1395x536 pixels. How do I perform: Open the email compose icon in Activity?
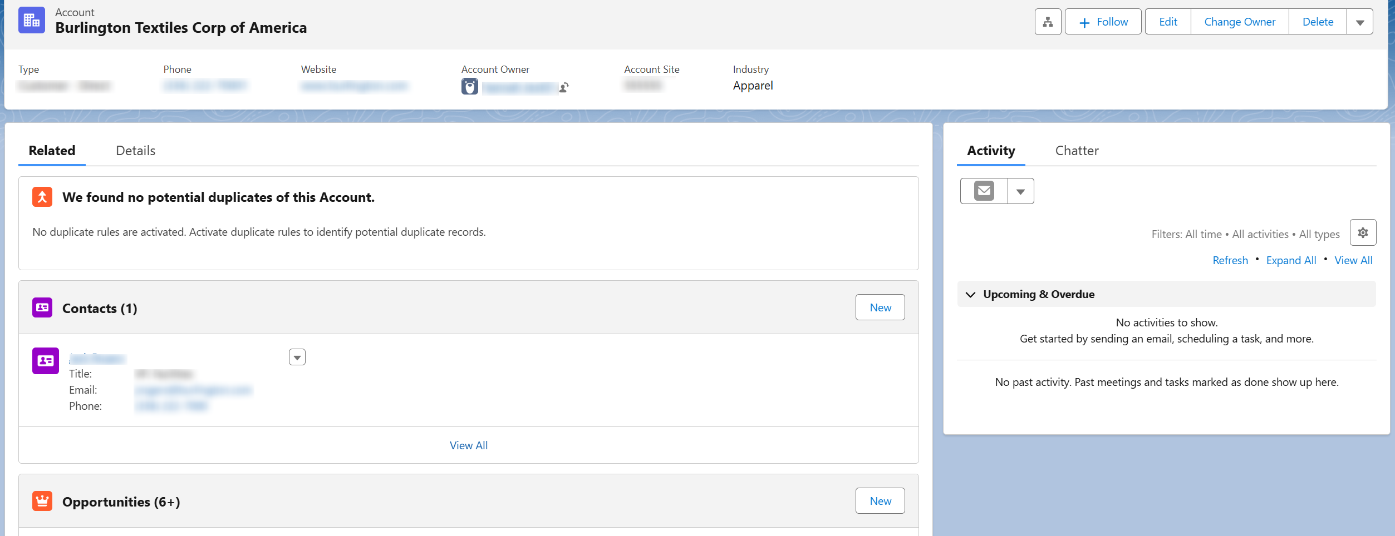coord(984,191)
